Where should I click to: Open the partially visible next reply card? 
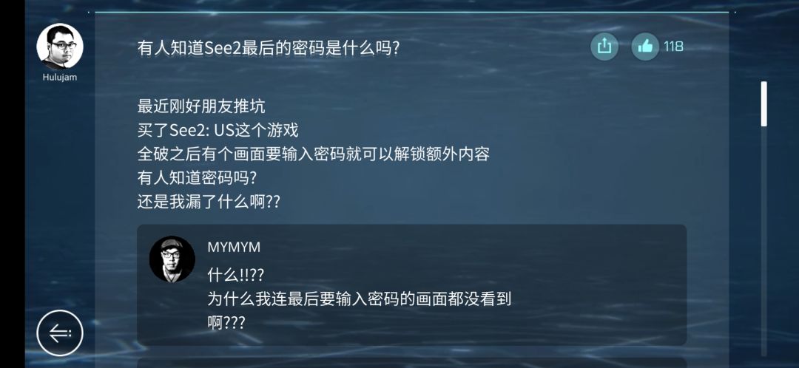coord(412,362)
